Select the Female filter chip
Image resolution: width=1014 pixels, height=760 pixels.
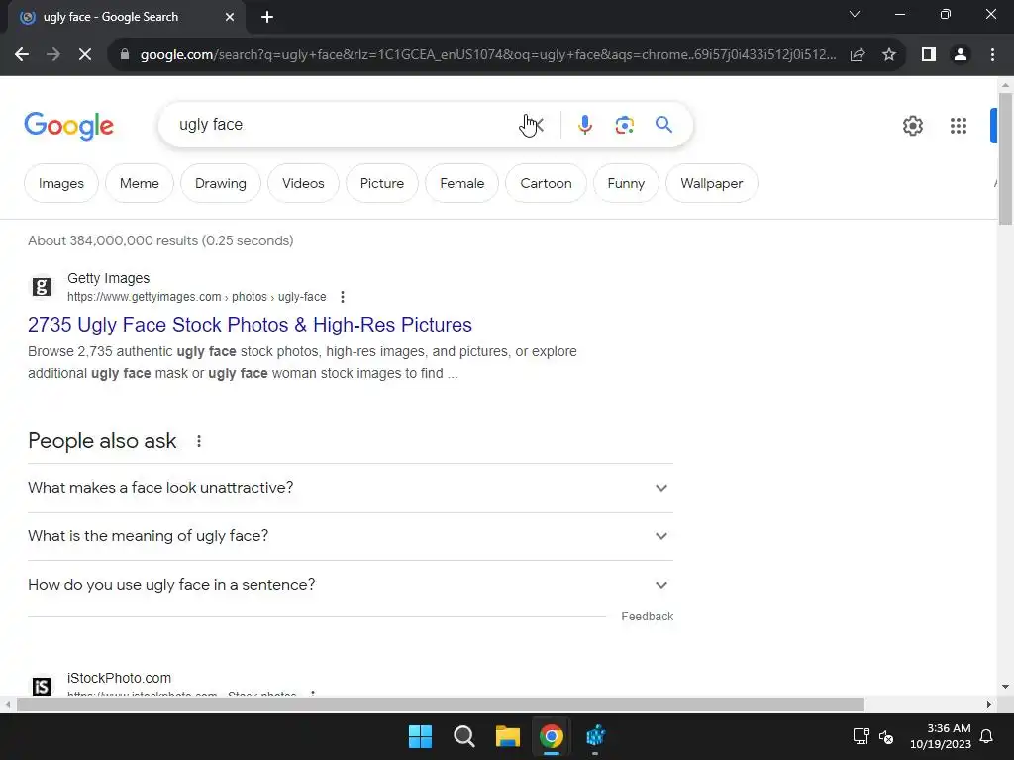coord(461,183)
